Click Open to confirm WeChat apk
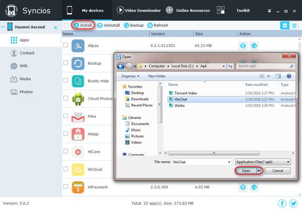 click(246, 171)
